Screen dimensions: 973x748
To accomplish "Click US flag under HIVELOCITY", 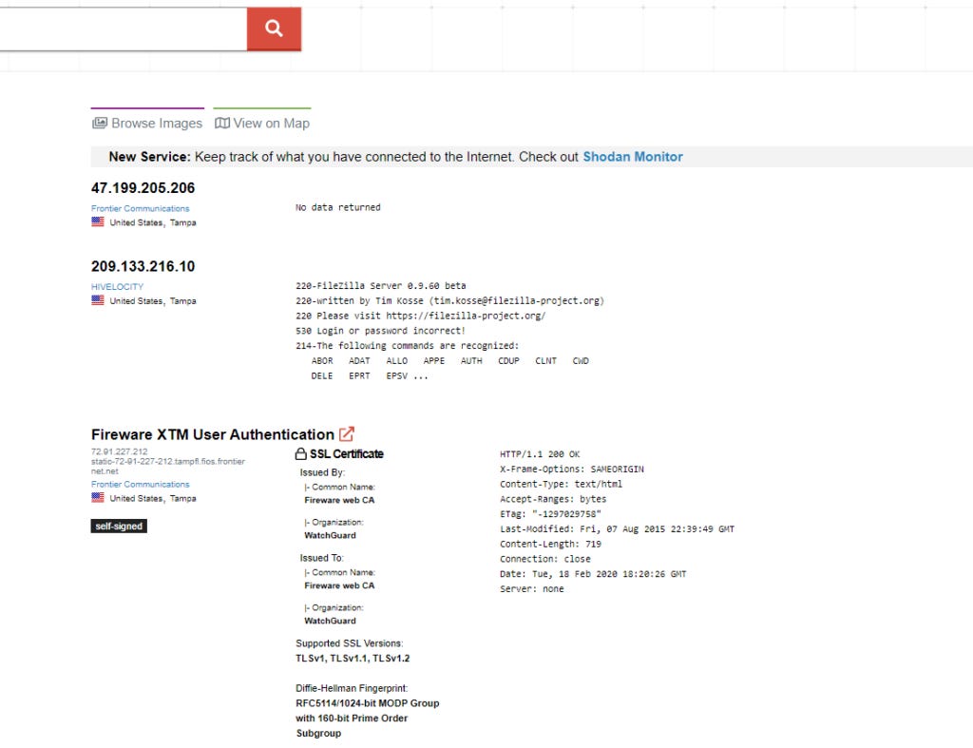I will [x=98, y=299].
